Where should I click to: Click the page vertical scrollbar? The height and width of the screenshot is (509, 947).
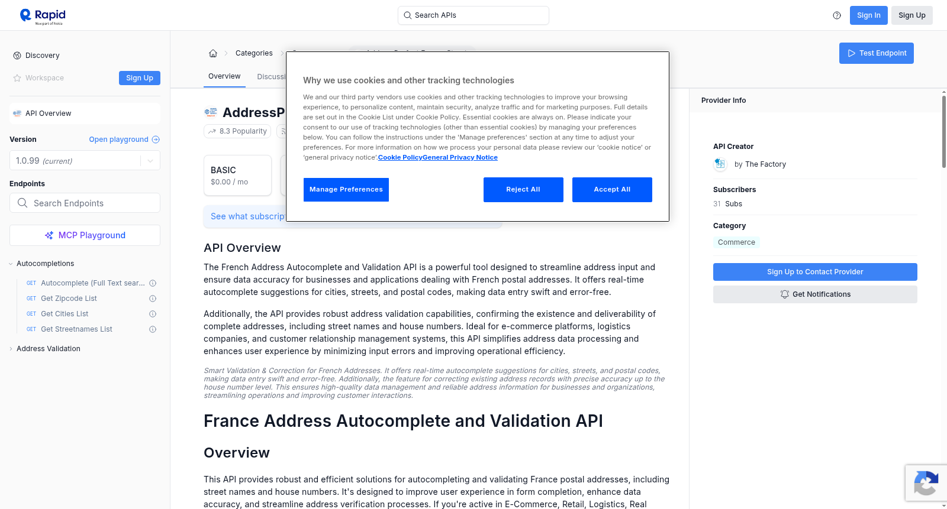pyautogui.click(x=944, y=131)
